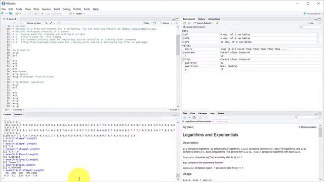Maximize the Environment pane

pyautogui.click(x=319, y=19)
